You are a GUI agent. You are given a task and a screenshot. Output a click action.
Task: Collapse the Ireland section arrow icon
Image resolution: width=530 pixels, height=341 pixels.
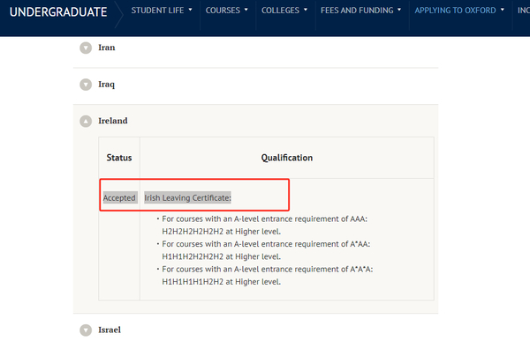tap(86, 121)
